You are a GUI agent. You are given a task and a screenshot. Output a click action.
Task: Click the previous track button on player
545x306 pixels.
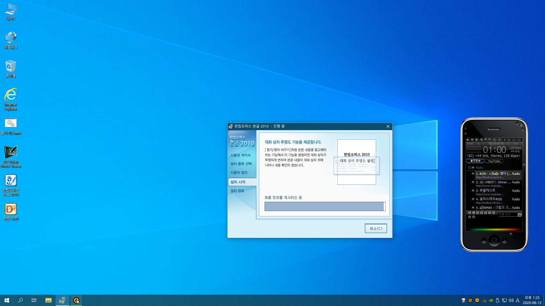click(x=484, y=240)
